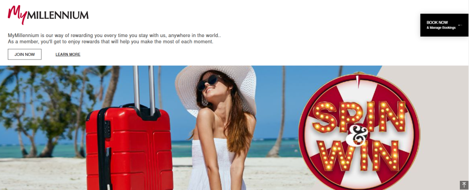Click the palm trees on banner left
Screen dimensions: 469x190
(45, 111)
